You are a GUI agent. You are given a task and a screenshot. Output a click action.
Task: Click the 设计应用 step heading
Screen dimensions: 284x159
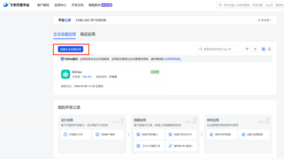point(67,120)
